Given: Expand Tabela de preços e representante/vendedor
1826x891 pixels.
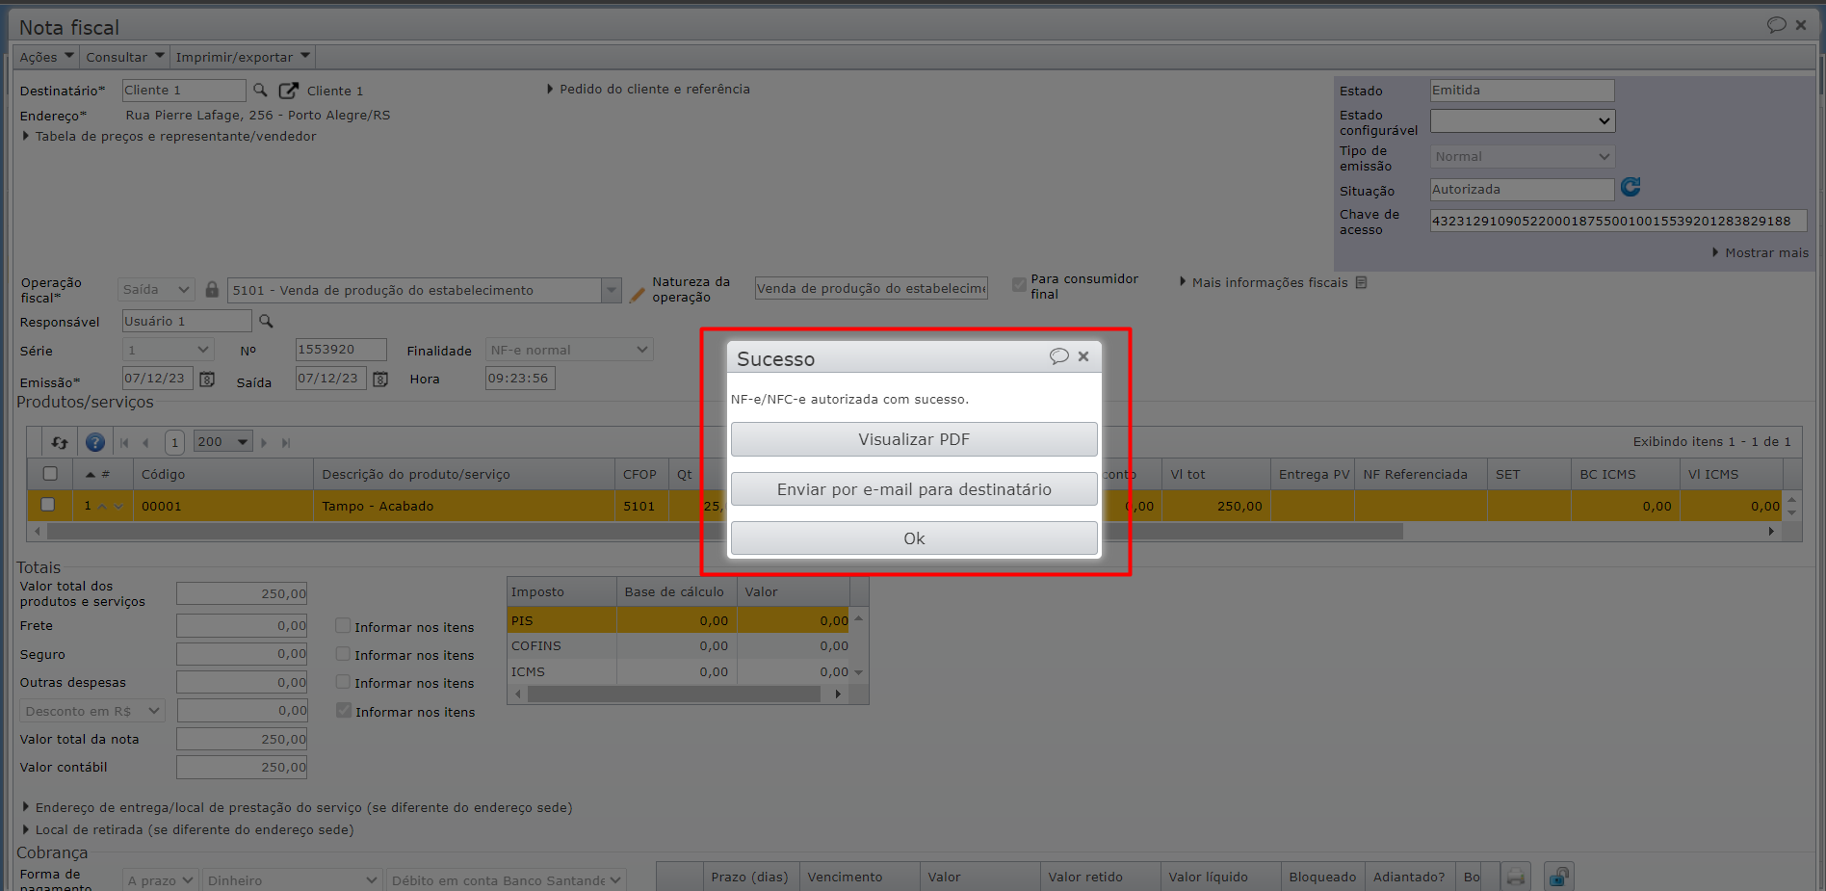Looking at the screenshot, I should pyautogui.click(x=169, y=136).
